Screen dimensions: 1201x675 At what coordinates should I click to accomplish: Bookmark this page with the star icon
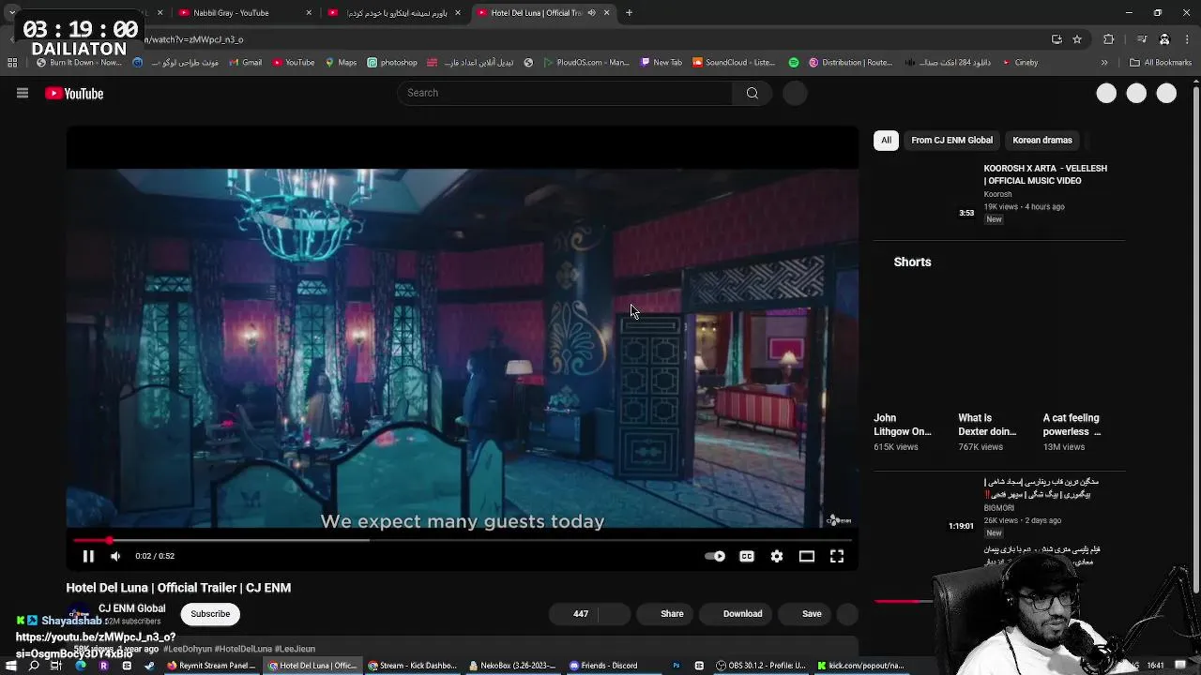pyautogui.click(x=1077, y=39)
